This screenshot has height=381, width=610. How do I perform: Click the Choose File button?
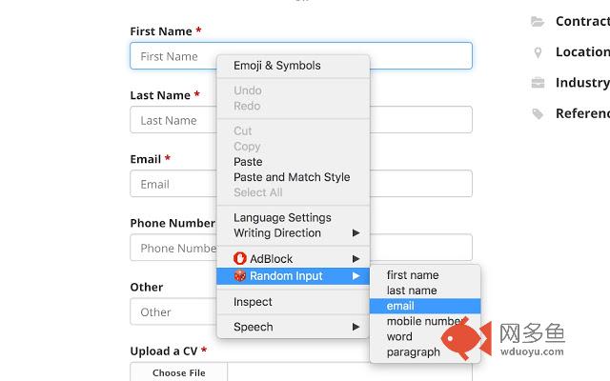coord(179,372)
